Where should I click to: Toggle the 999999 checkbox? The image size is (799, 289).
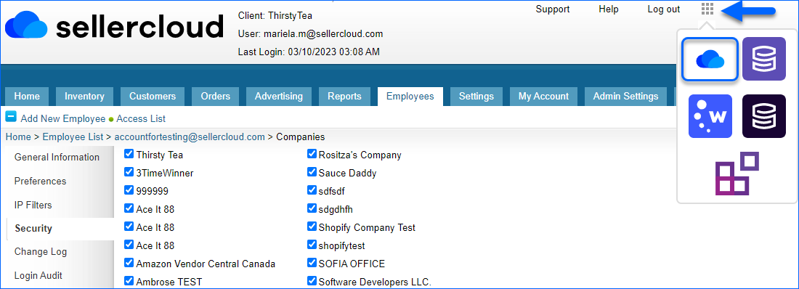(x=129, y=190)
